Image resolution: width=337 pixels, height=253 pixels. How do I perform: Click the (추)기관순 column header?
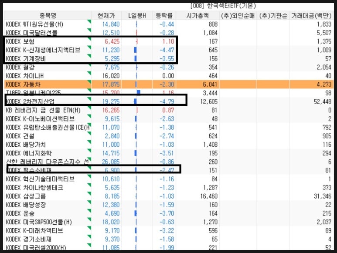[x=273, y=16]
